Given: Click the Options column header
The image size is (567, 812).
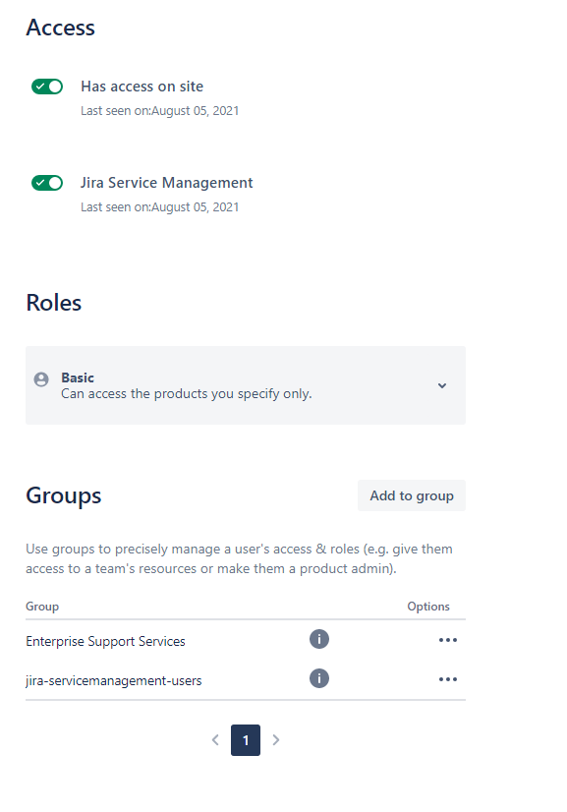Looking at the screenshot, I should [428, 607].
